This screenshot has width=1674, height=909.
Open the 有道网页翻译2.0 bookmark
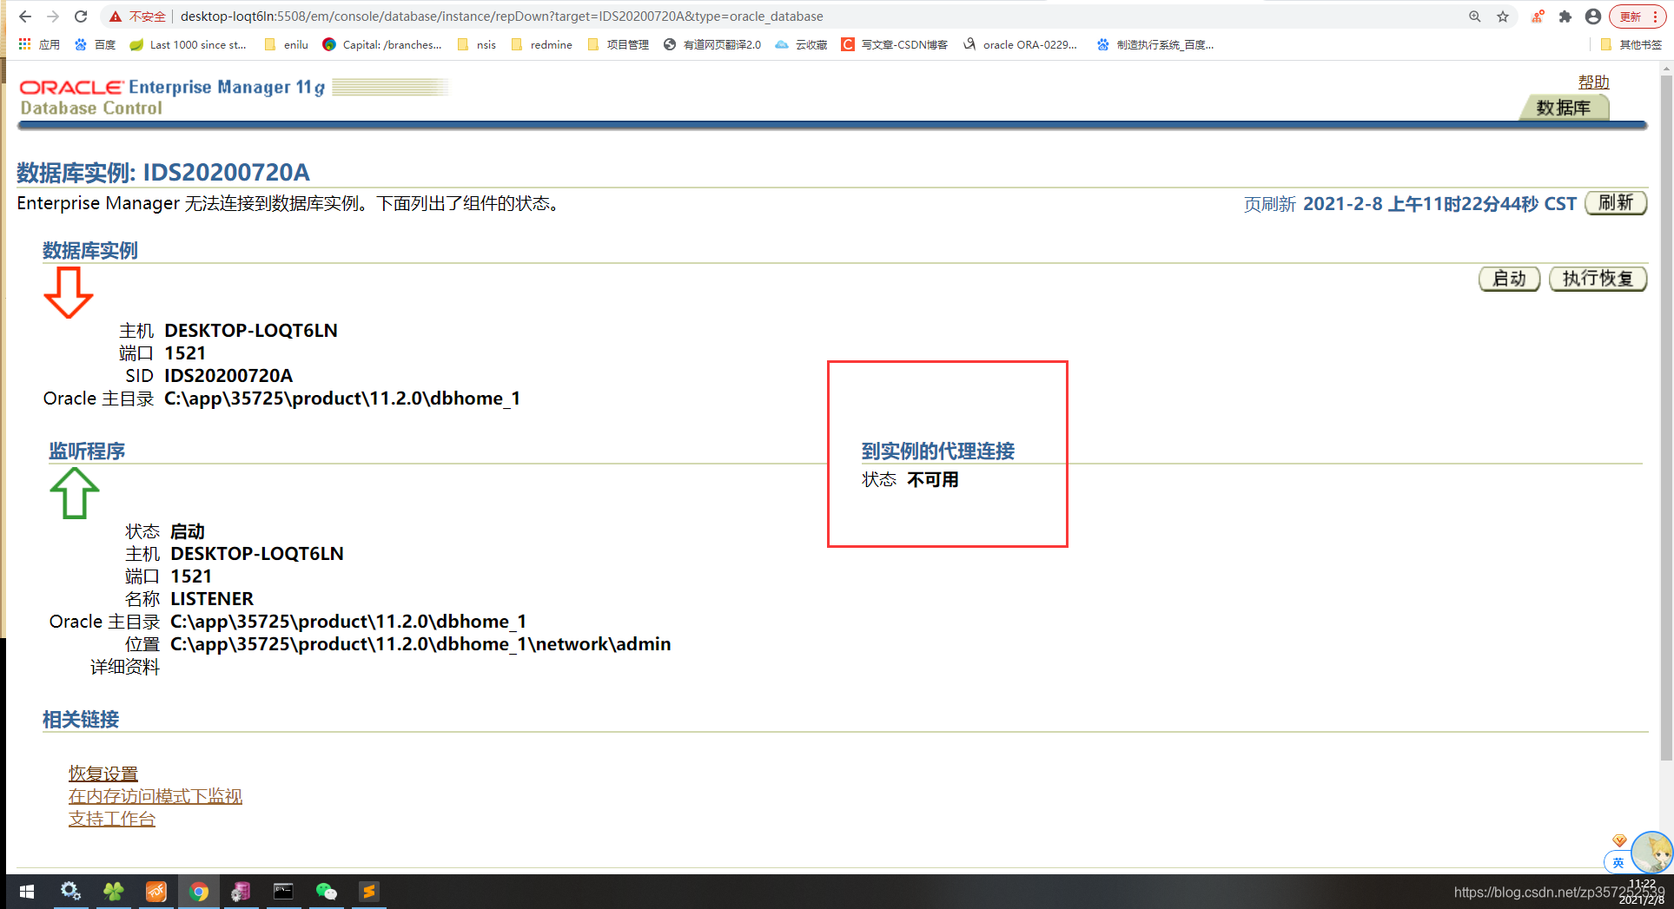tap(712, 44)
